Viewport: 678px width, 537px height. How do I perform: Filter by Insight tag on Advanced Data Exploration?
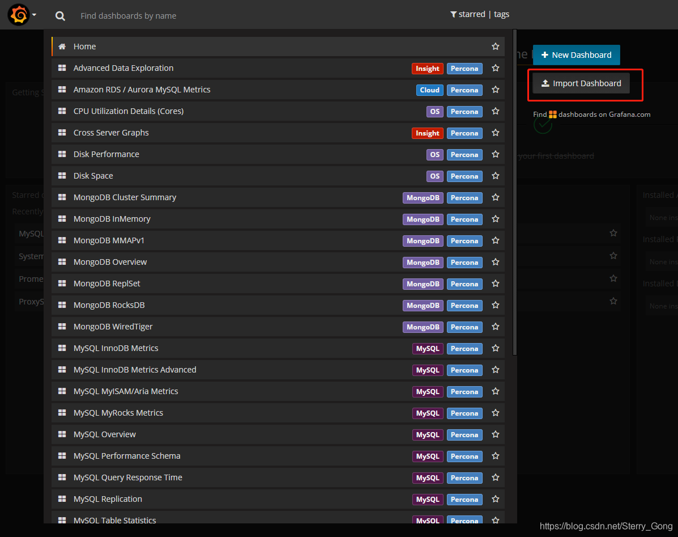pos(427,69)
